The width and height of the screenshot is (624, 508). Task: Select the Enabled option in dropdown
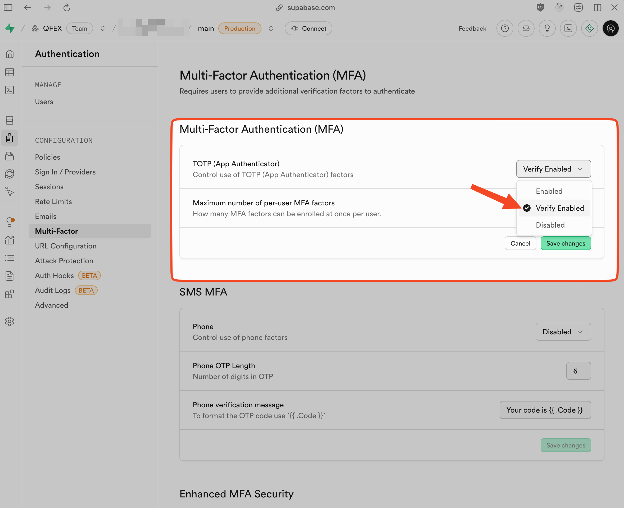tap(549, 191)
